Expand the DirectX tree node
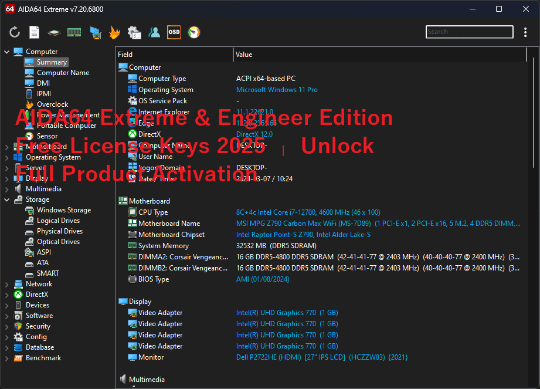This screenshot has height=389, width=540. click(6, 295)
